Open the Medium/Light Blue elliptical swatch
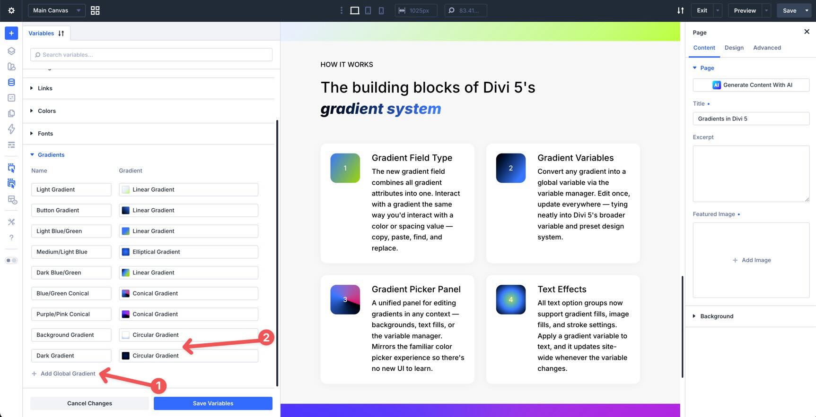 click(125, 252)
